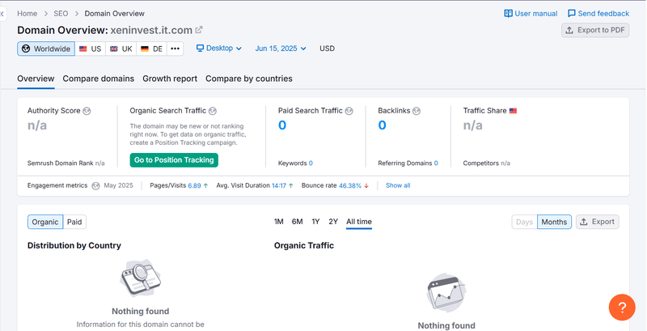Select the 1M time range
Image resolution: width=647 pixels, height=331 pixels.
[x=278, y=222]
